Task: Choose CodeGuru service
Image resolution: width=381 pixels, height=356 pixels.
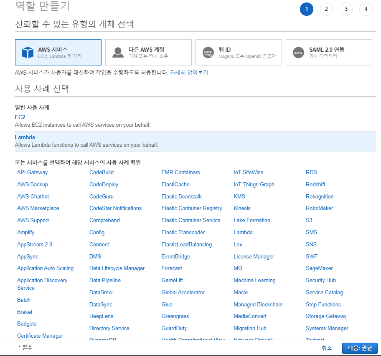Action: (x=102, y=196)
